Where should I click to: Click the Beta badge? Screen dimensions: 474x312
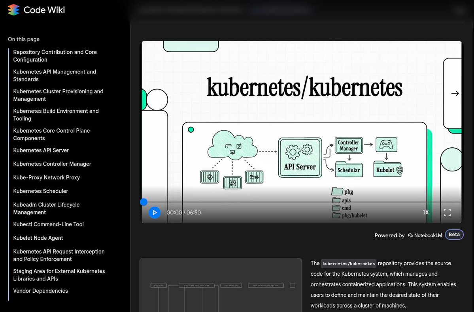454,235
